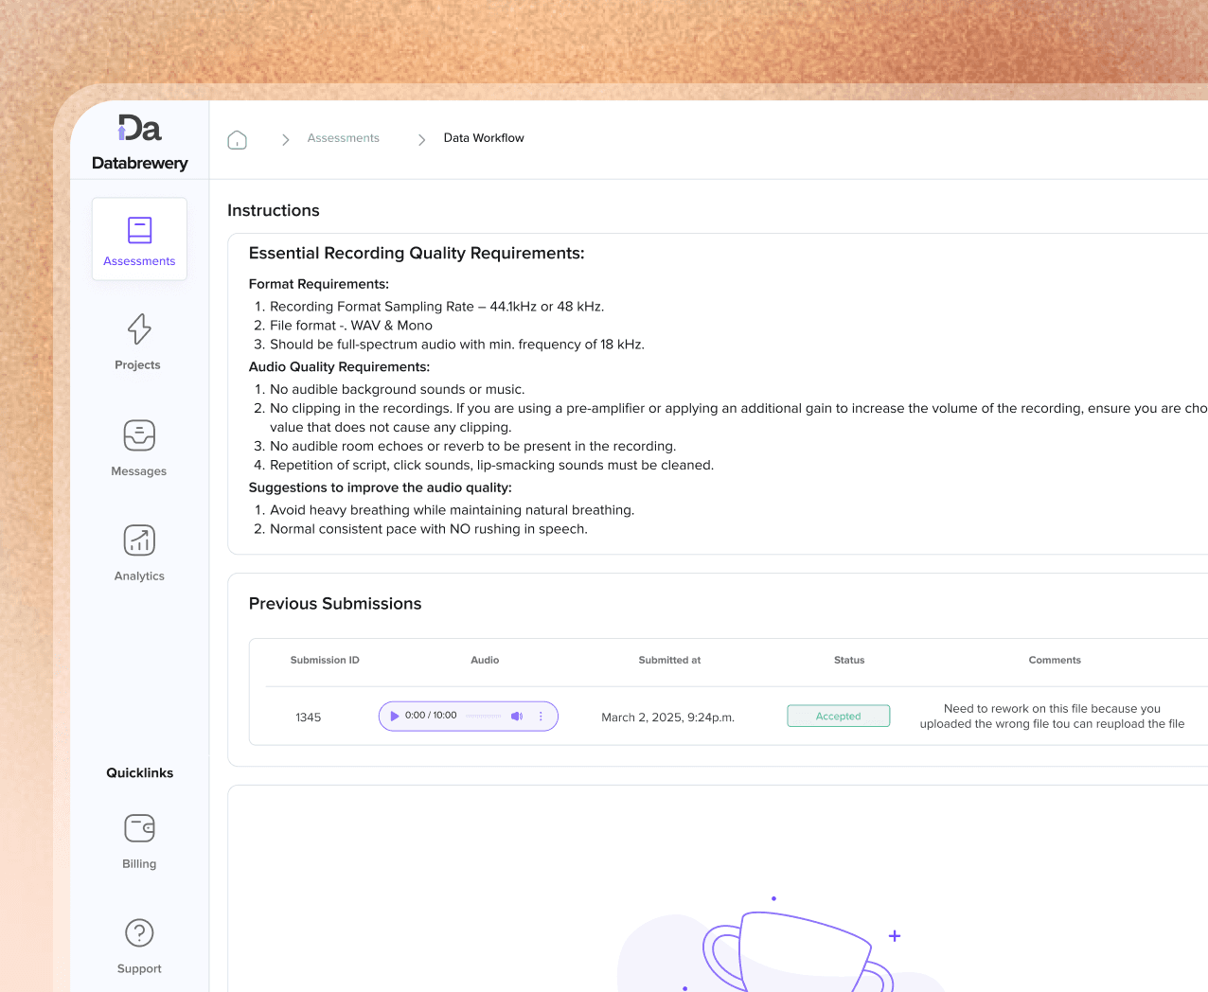Go to home via breadcrumb house icon
This screenshot has height=992, width=1208.
[238, 139]
